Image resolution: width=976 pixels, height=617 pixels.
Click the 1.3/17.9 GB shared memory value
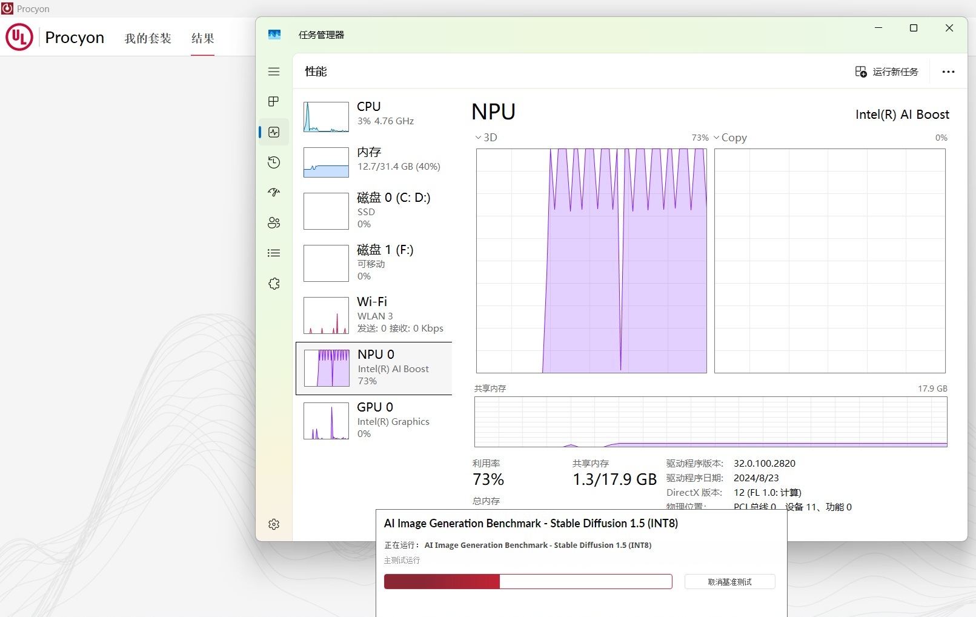(615, 479)
